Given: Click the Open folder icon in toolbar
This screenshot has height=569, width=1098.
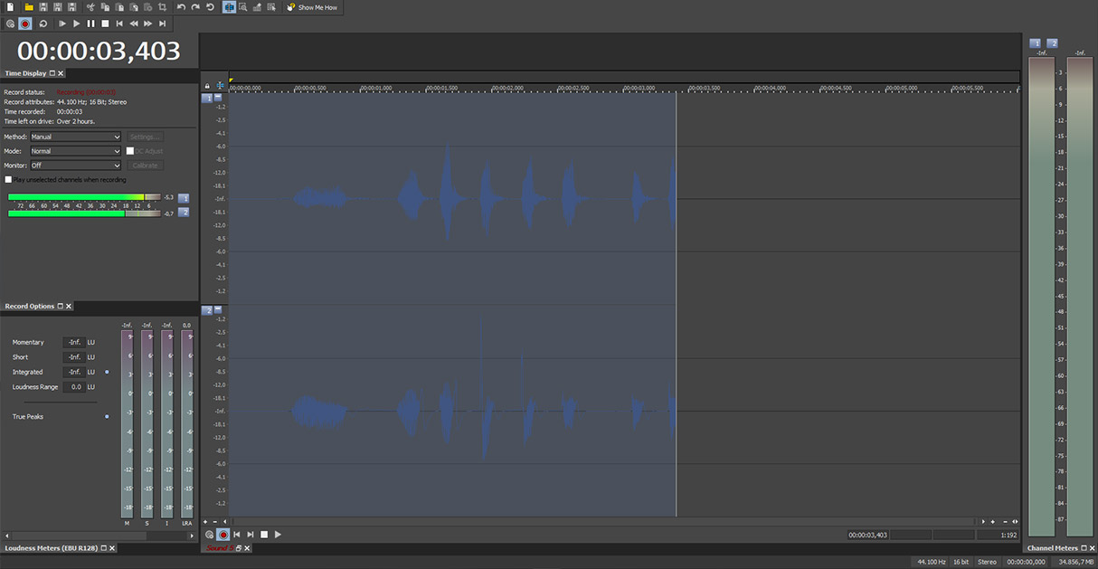Looking at the screenshot, I should coord(29,7).
